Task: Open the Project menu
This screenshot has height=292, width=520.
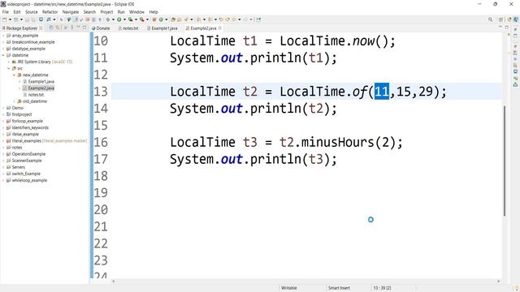Action: [x=106, y=12]
